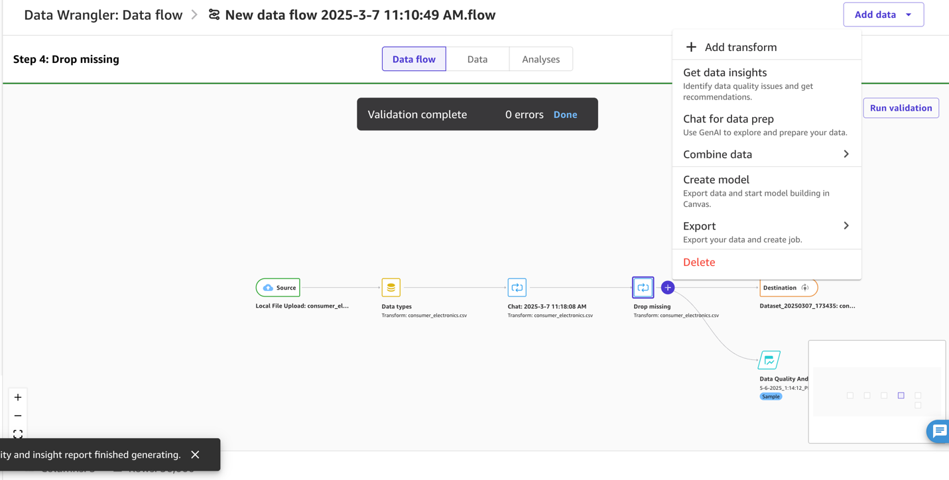Expand the Export submenu chevron
949x480 pixels.
846,225
